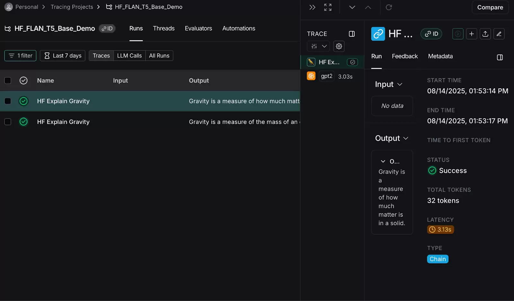Collapse the trace side panel with double chevrons

point(312,7)
